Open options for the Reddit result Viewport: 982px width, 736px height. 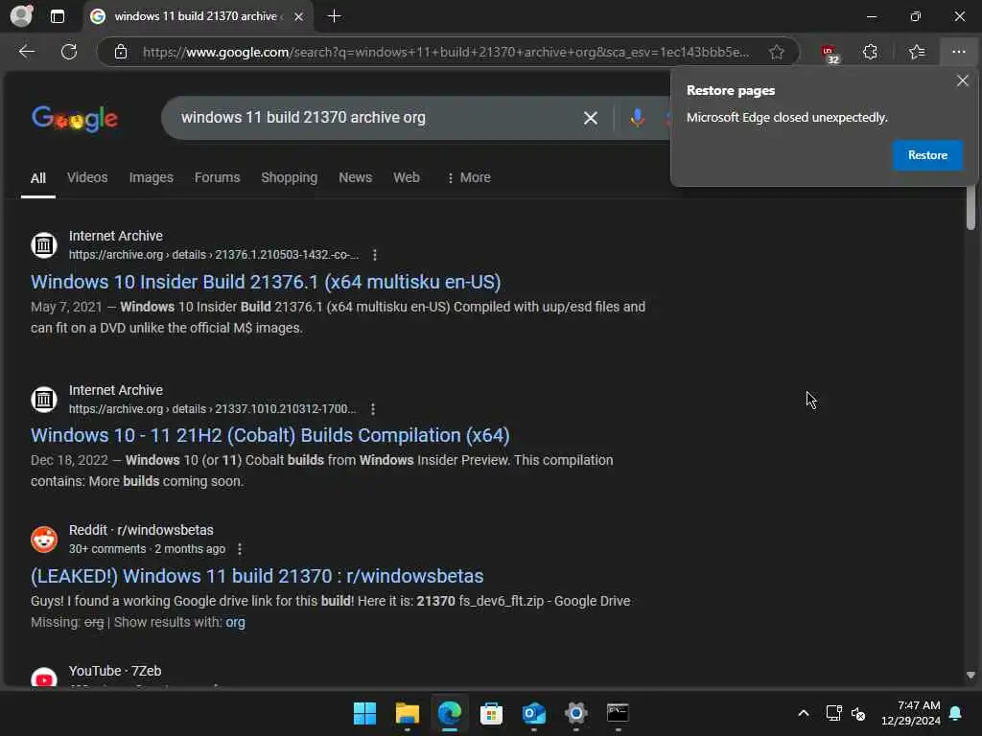(239, 549)
